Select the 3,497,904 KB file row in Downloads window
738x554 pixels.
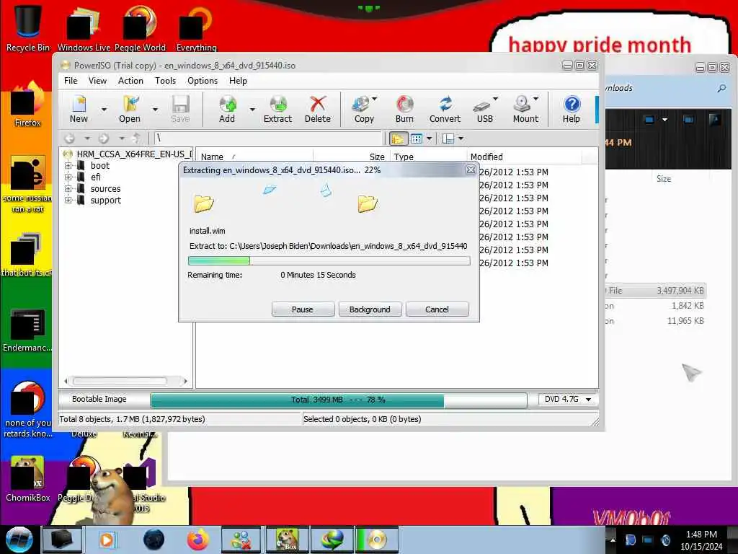(655, 291)
